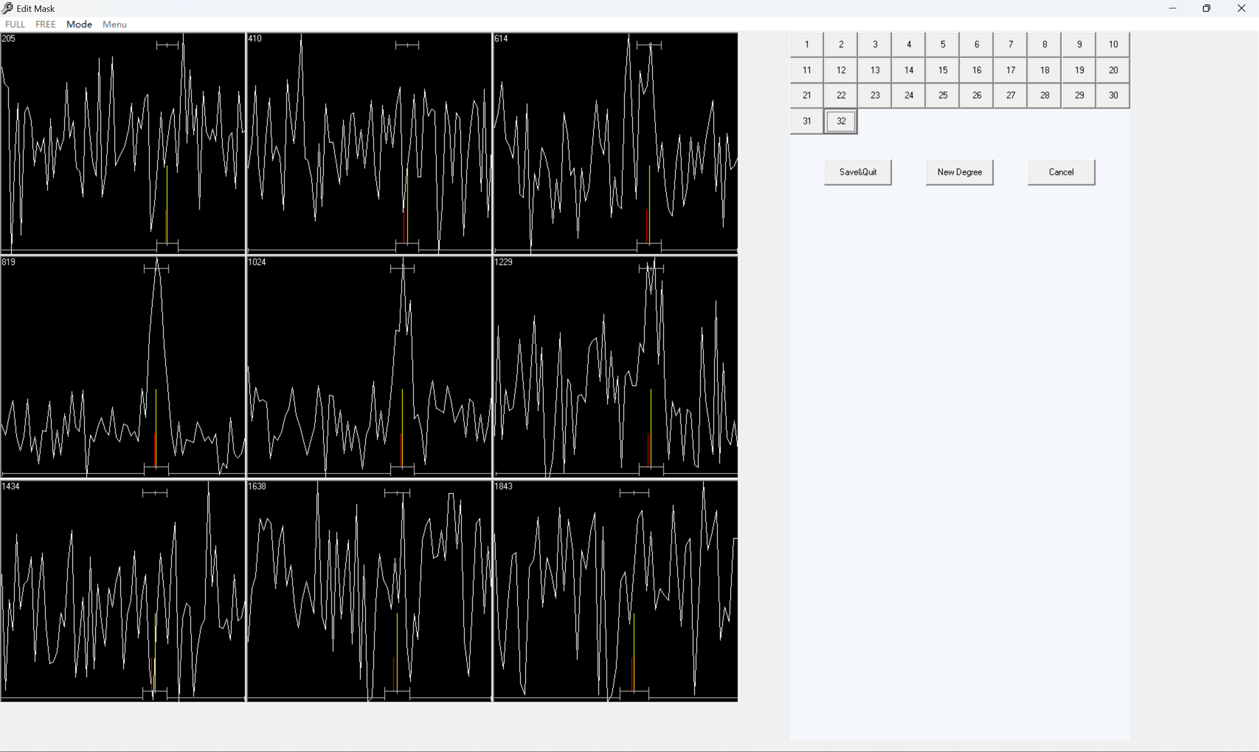
Task: Choose degree number 15
Action: pos(942,70)
